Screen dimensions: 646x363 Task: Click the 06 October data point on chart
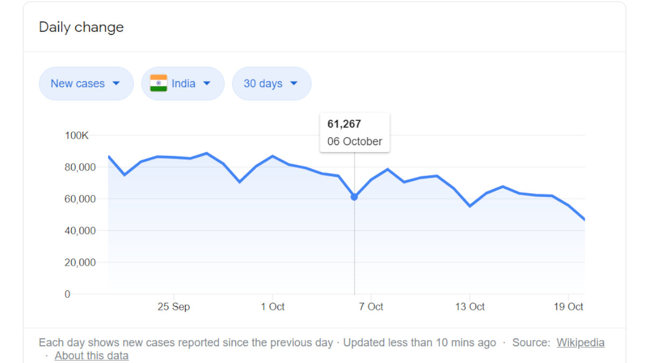354,197
